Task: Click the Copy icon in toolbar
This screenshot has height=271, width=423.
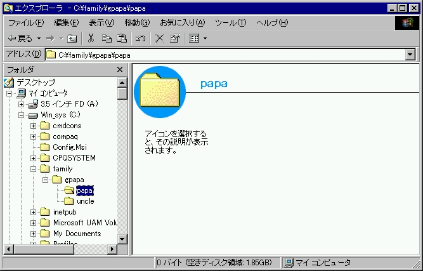Action: pos(107,39)
